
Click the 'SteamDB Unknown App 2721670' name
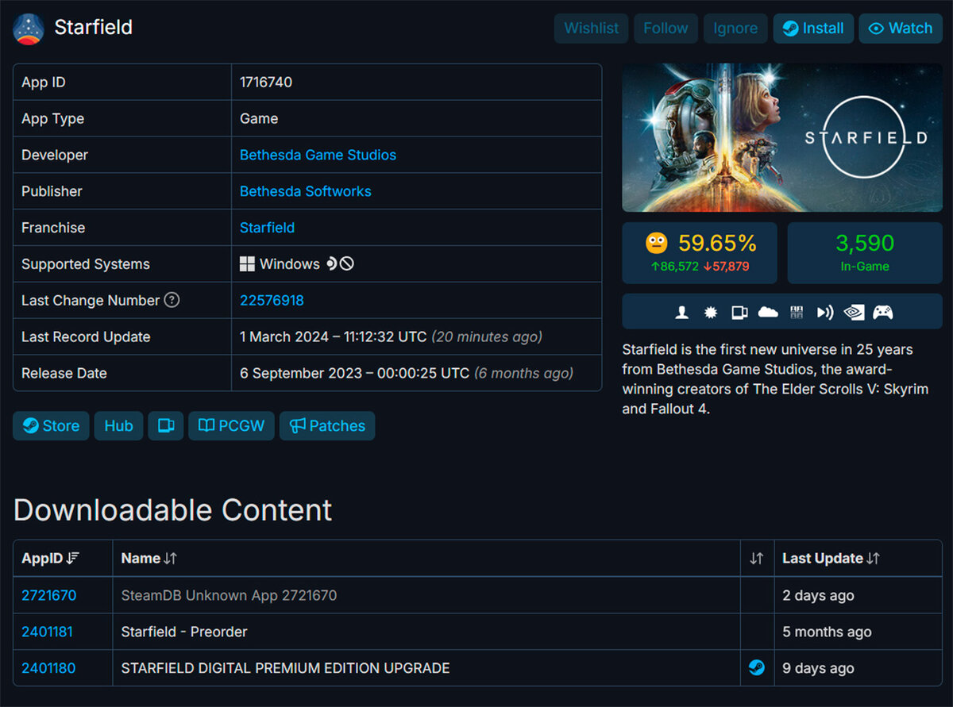tap(229, 595)
